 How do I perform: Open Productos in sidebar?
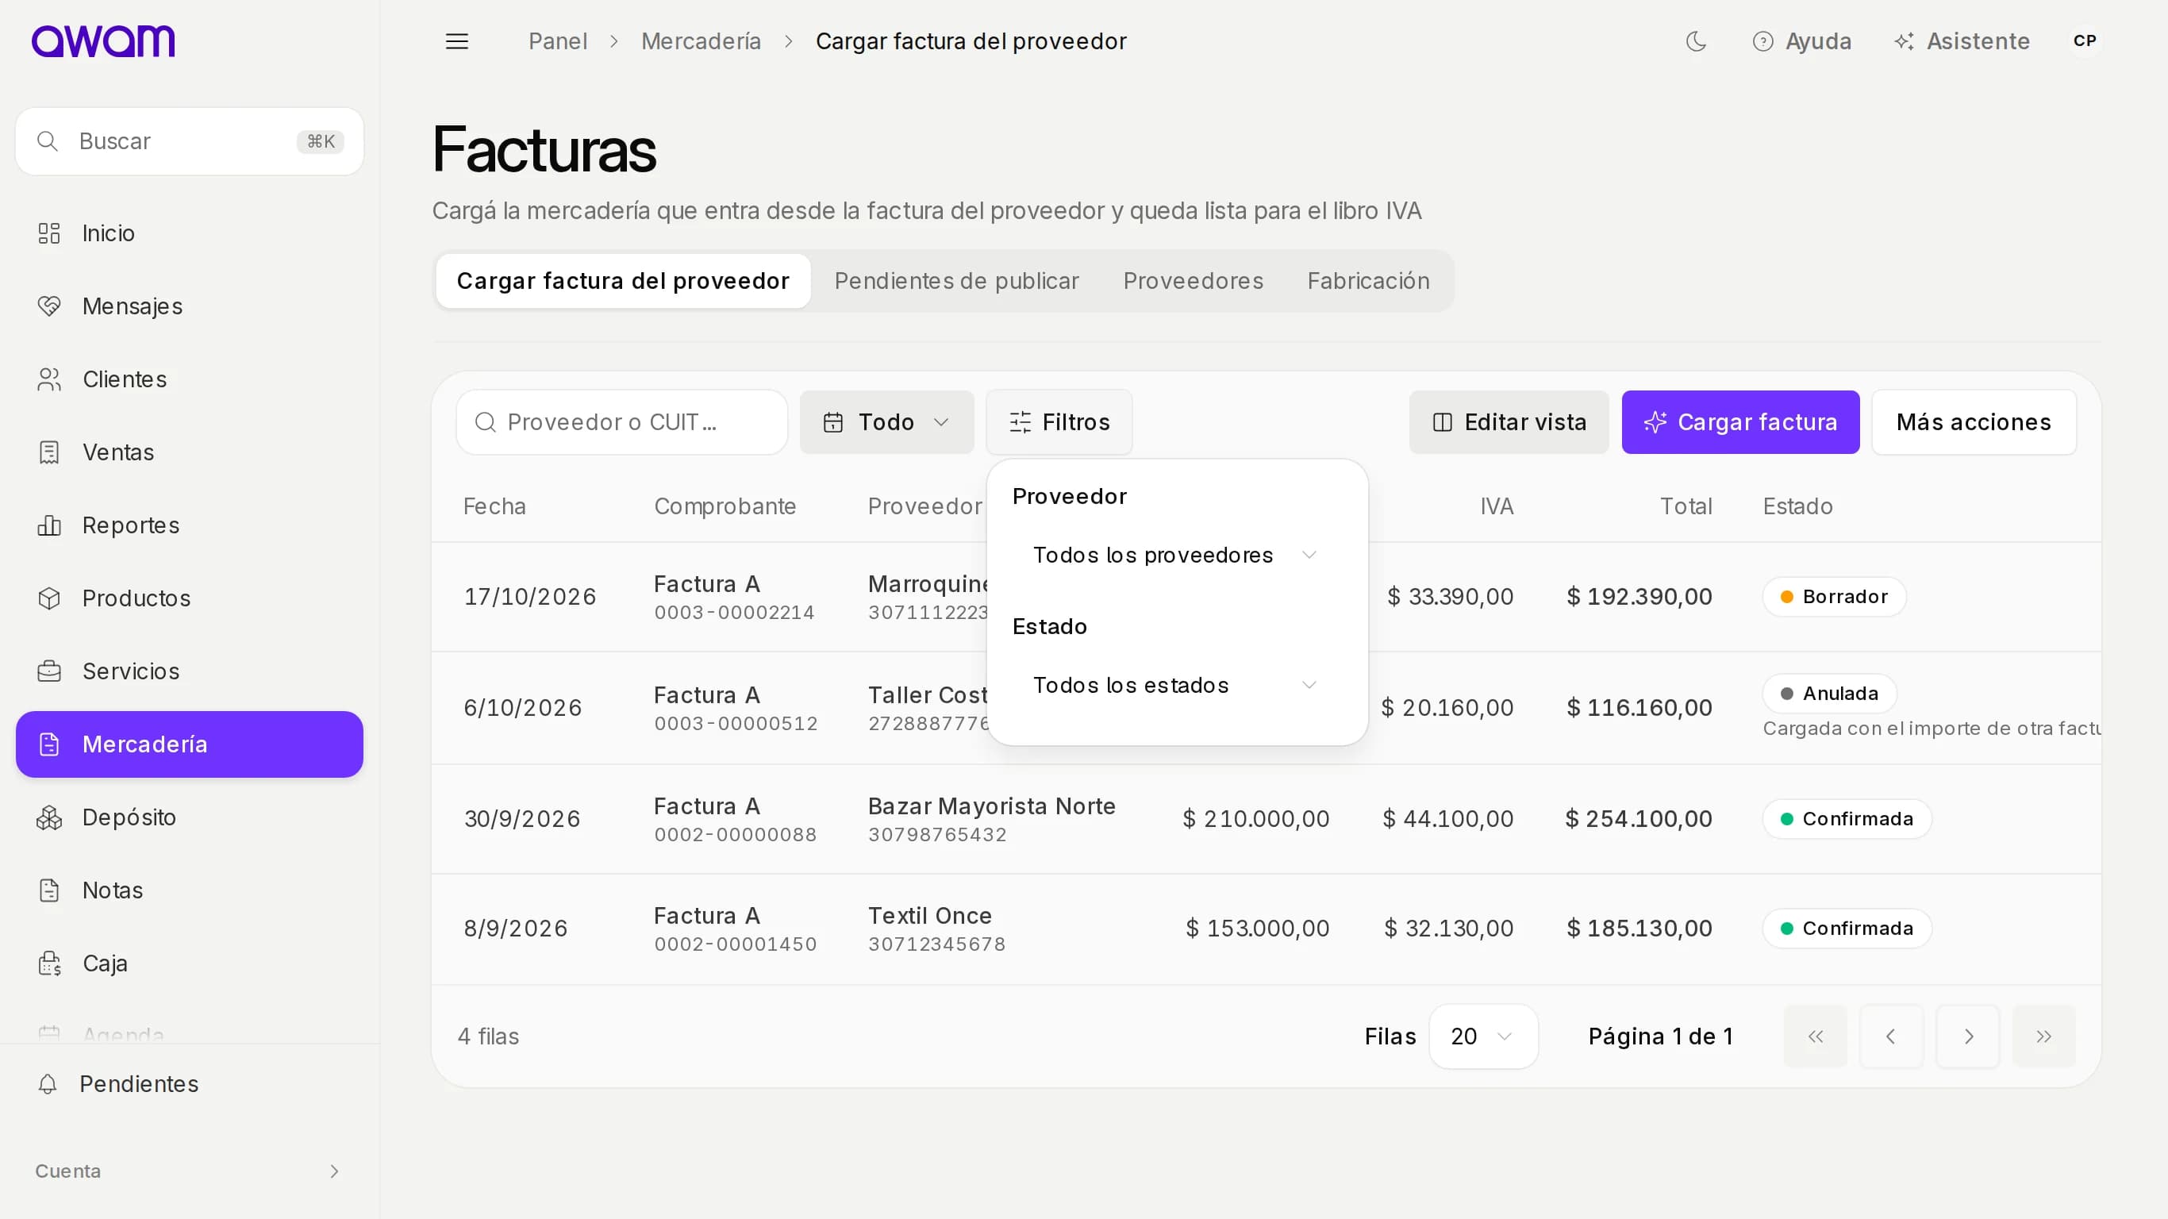(190, 598)
